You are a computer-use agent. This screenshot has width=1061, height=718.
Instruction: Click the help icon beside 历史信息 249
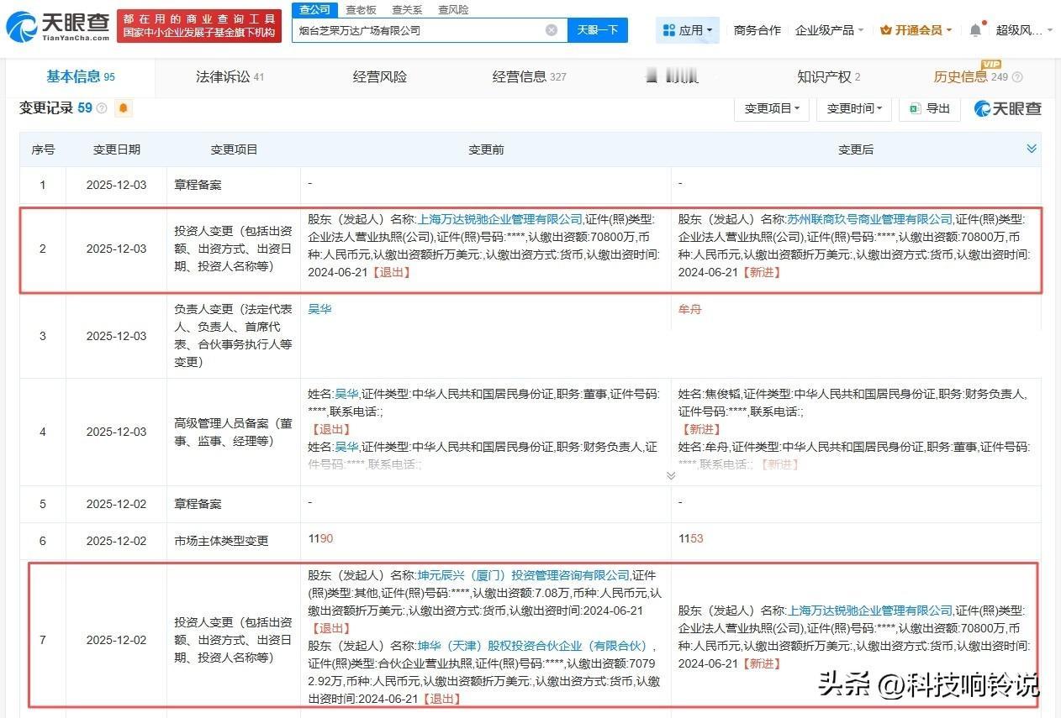click(1017, 77)
